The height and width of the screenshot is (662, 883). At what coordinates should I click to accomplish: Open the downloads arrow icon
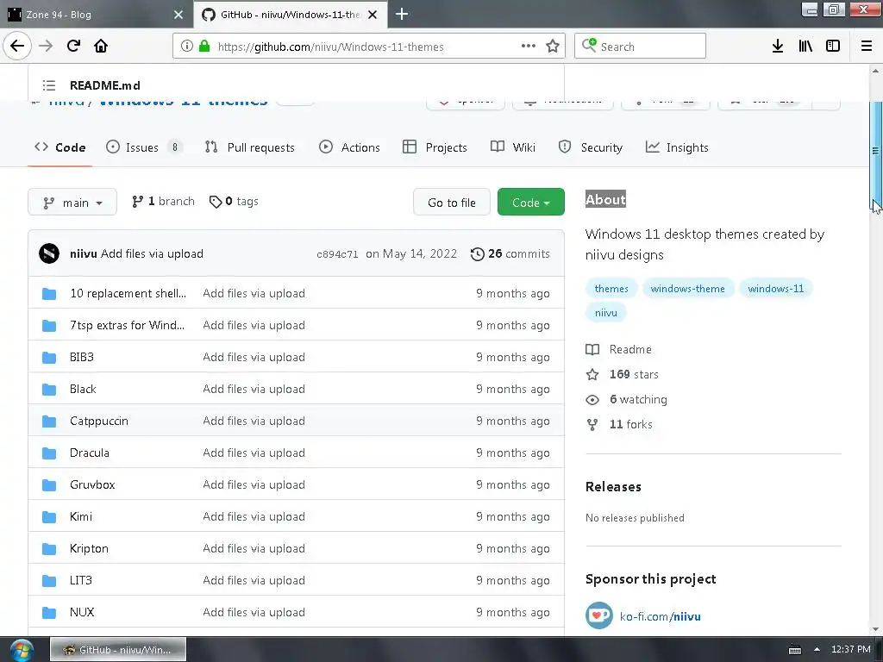pos(778,47)
